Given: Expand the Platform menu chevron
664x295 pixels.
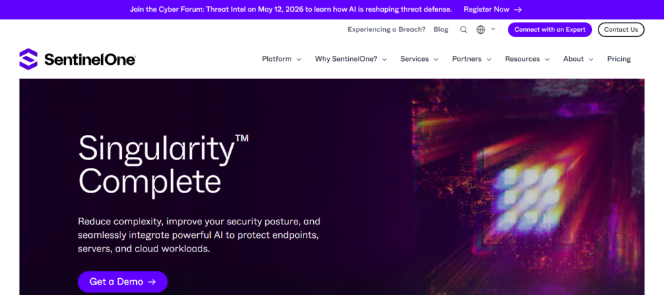Looking at the screenshot, I should tap(299, 60).
